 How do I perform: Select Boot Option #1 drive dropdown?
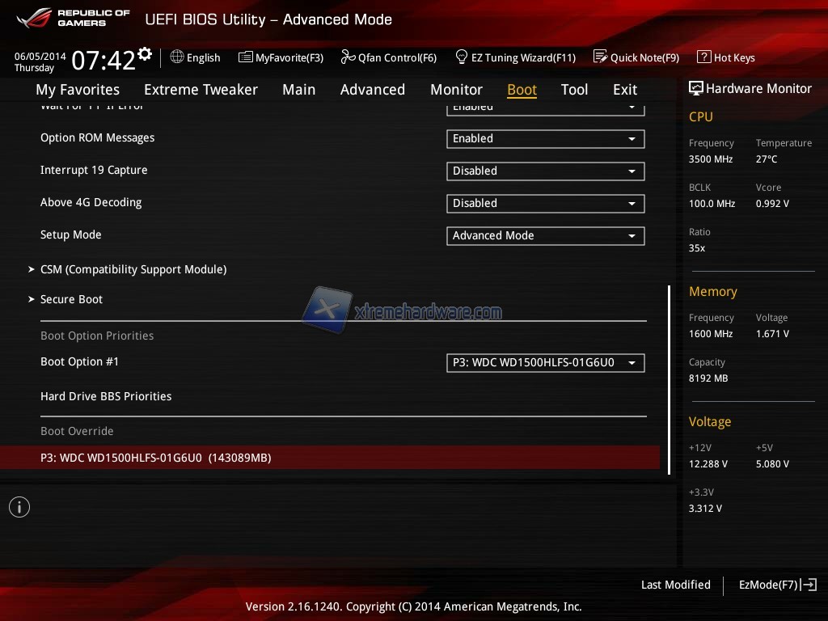tap(545, 363)
